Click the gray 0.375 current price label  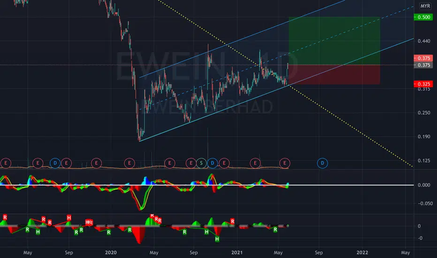(423, 65)
